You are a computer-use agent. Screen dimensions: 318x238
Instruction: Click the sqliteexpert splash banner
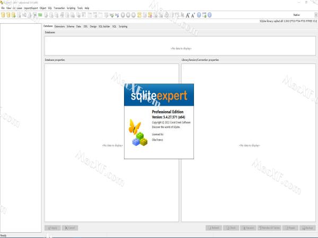click(159, 95)
